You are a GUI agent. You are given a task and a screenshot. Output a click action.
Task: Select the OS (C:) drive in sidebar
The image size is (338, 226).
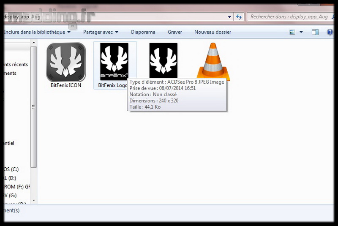point(11,169)
